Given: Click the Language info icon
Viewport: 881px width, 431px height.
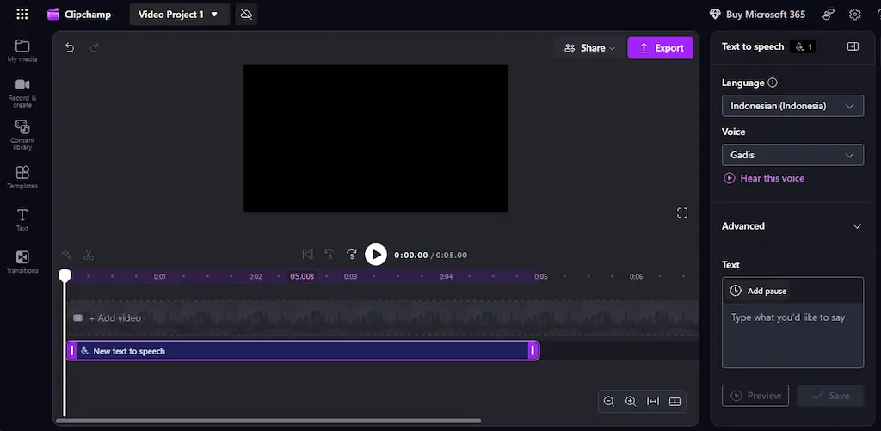Looking at the screenshot, I should click(x=773, y=83).
